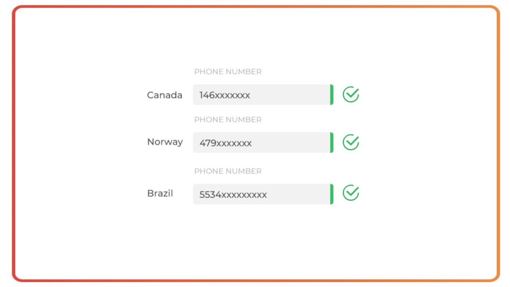This screenshot has height=287, width=510.
Task: Click the PHONE NUMBER label above Brazil field
Action: pos(228,171)
